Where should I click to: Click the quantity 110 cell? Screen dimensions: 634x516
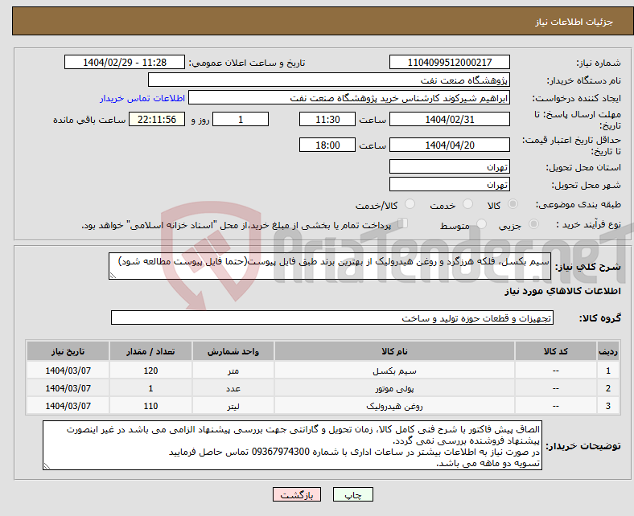click(x=150, y=406)
